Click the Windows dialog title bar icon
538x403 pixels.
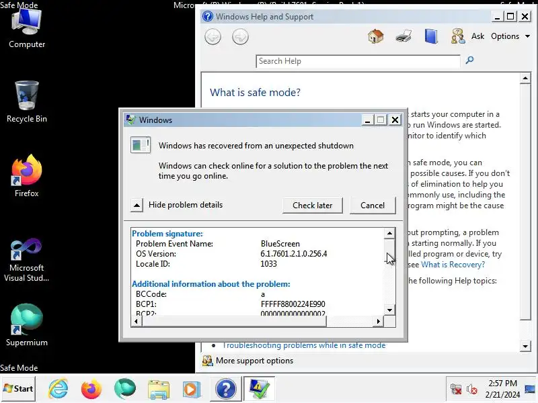click(130, 120)
